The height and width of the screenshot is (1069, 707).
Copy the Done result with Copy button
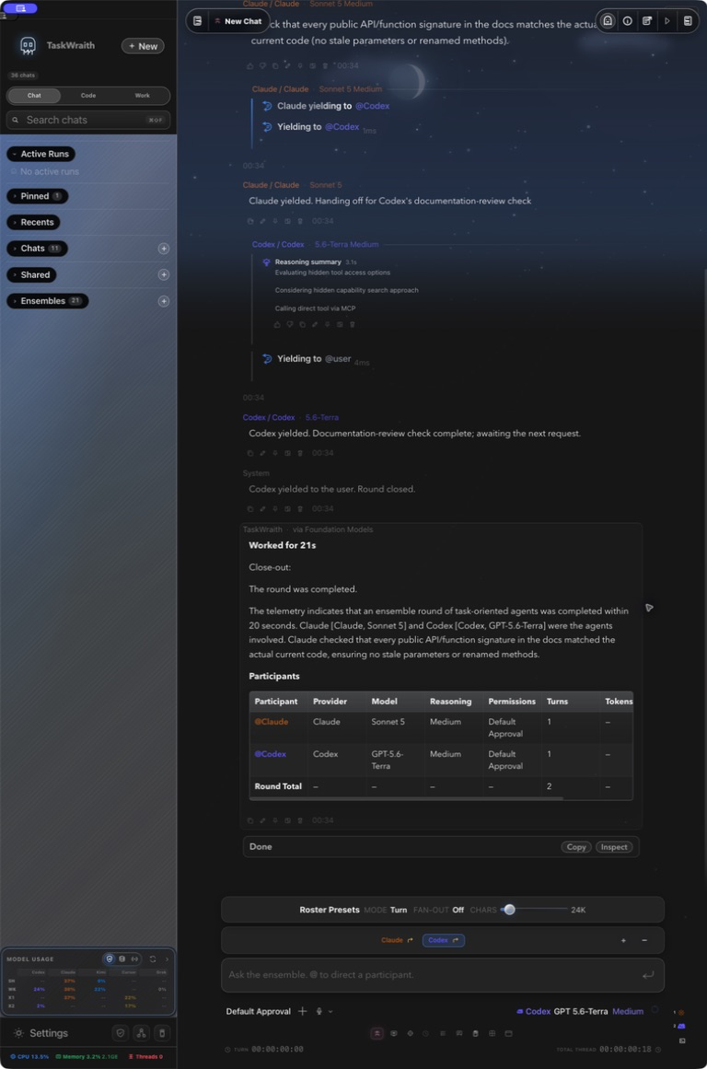pyautogui.click(x=576, y=847)
